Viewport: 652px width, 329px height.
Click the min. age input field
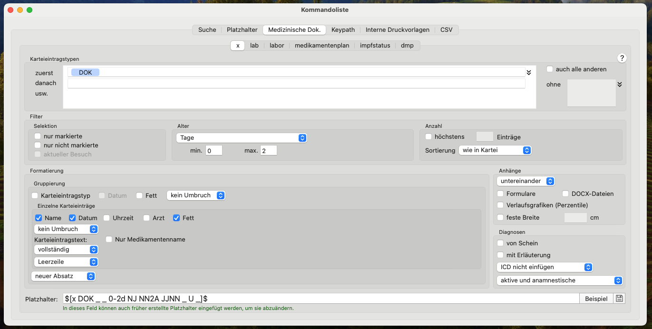[214, 150]
